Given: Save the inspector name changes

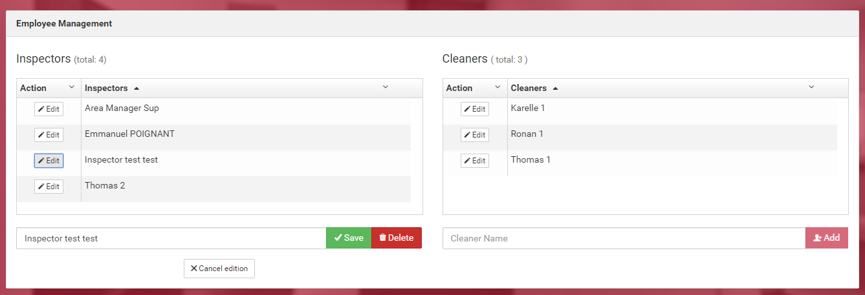Looking at the screenshot, I should (x=349, y=238).
